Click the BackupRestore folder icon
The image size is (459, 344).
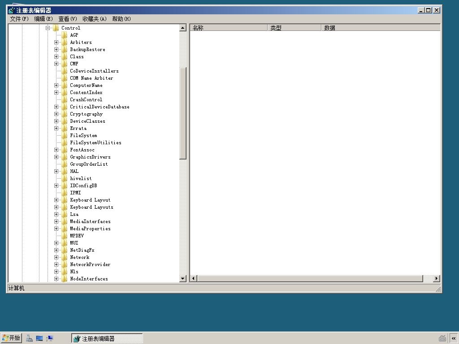(65, 49)
